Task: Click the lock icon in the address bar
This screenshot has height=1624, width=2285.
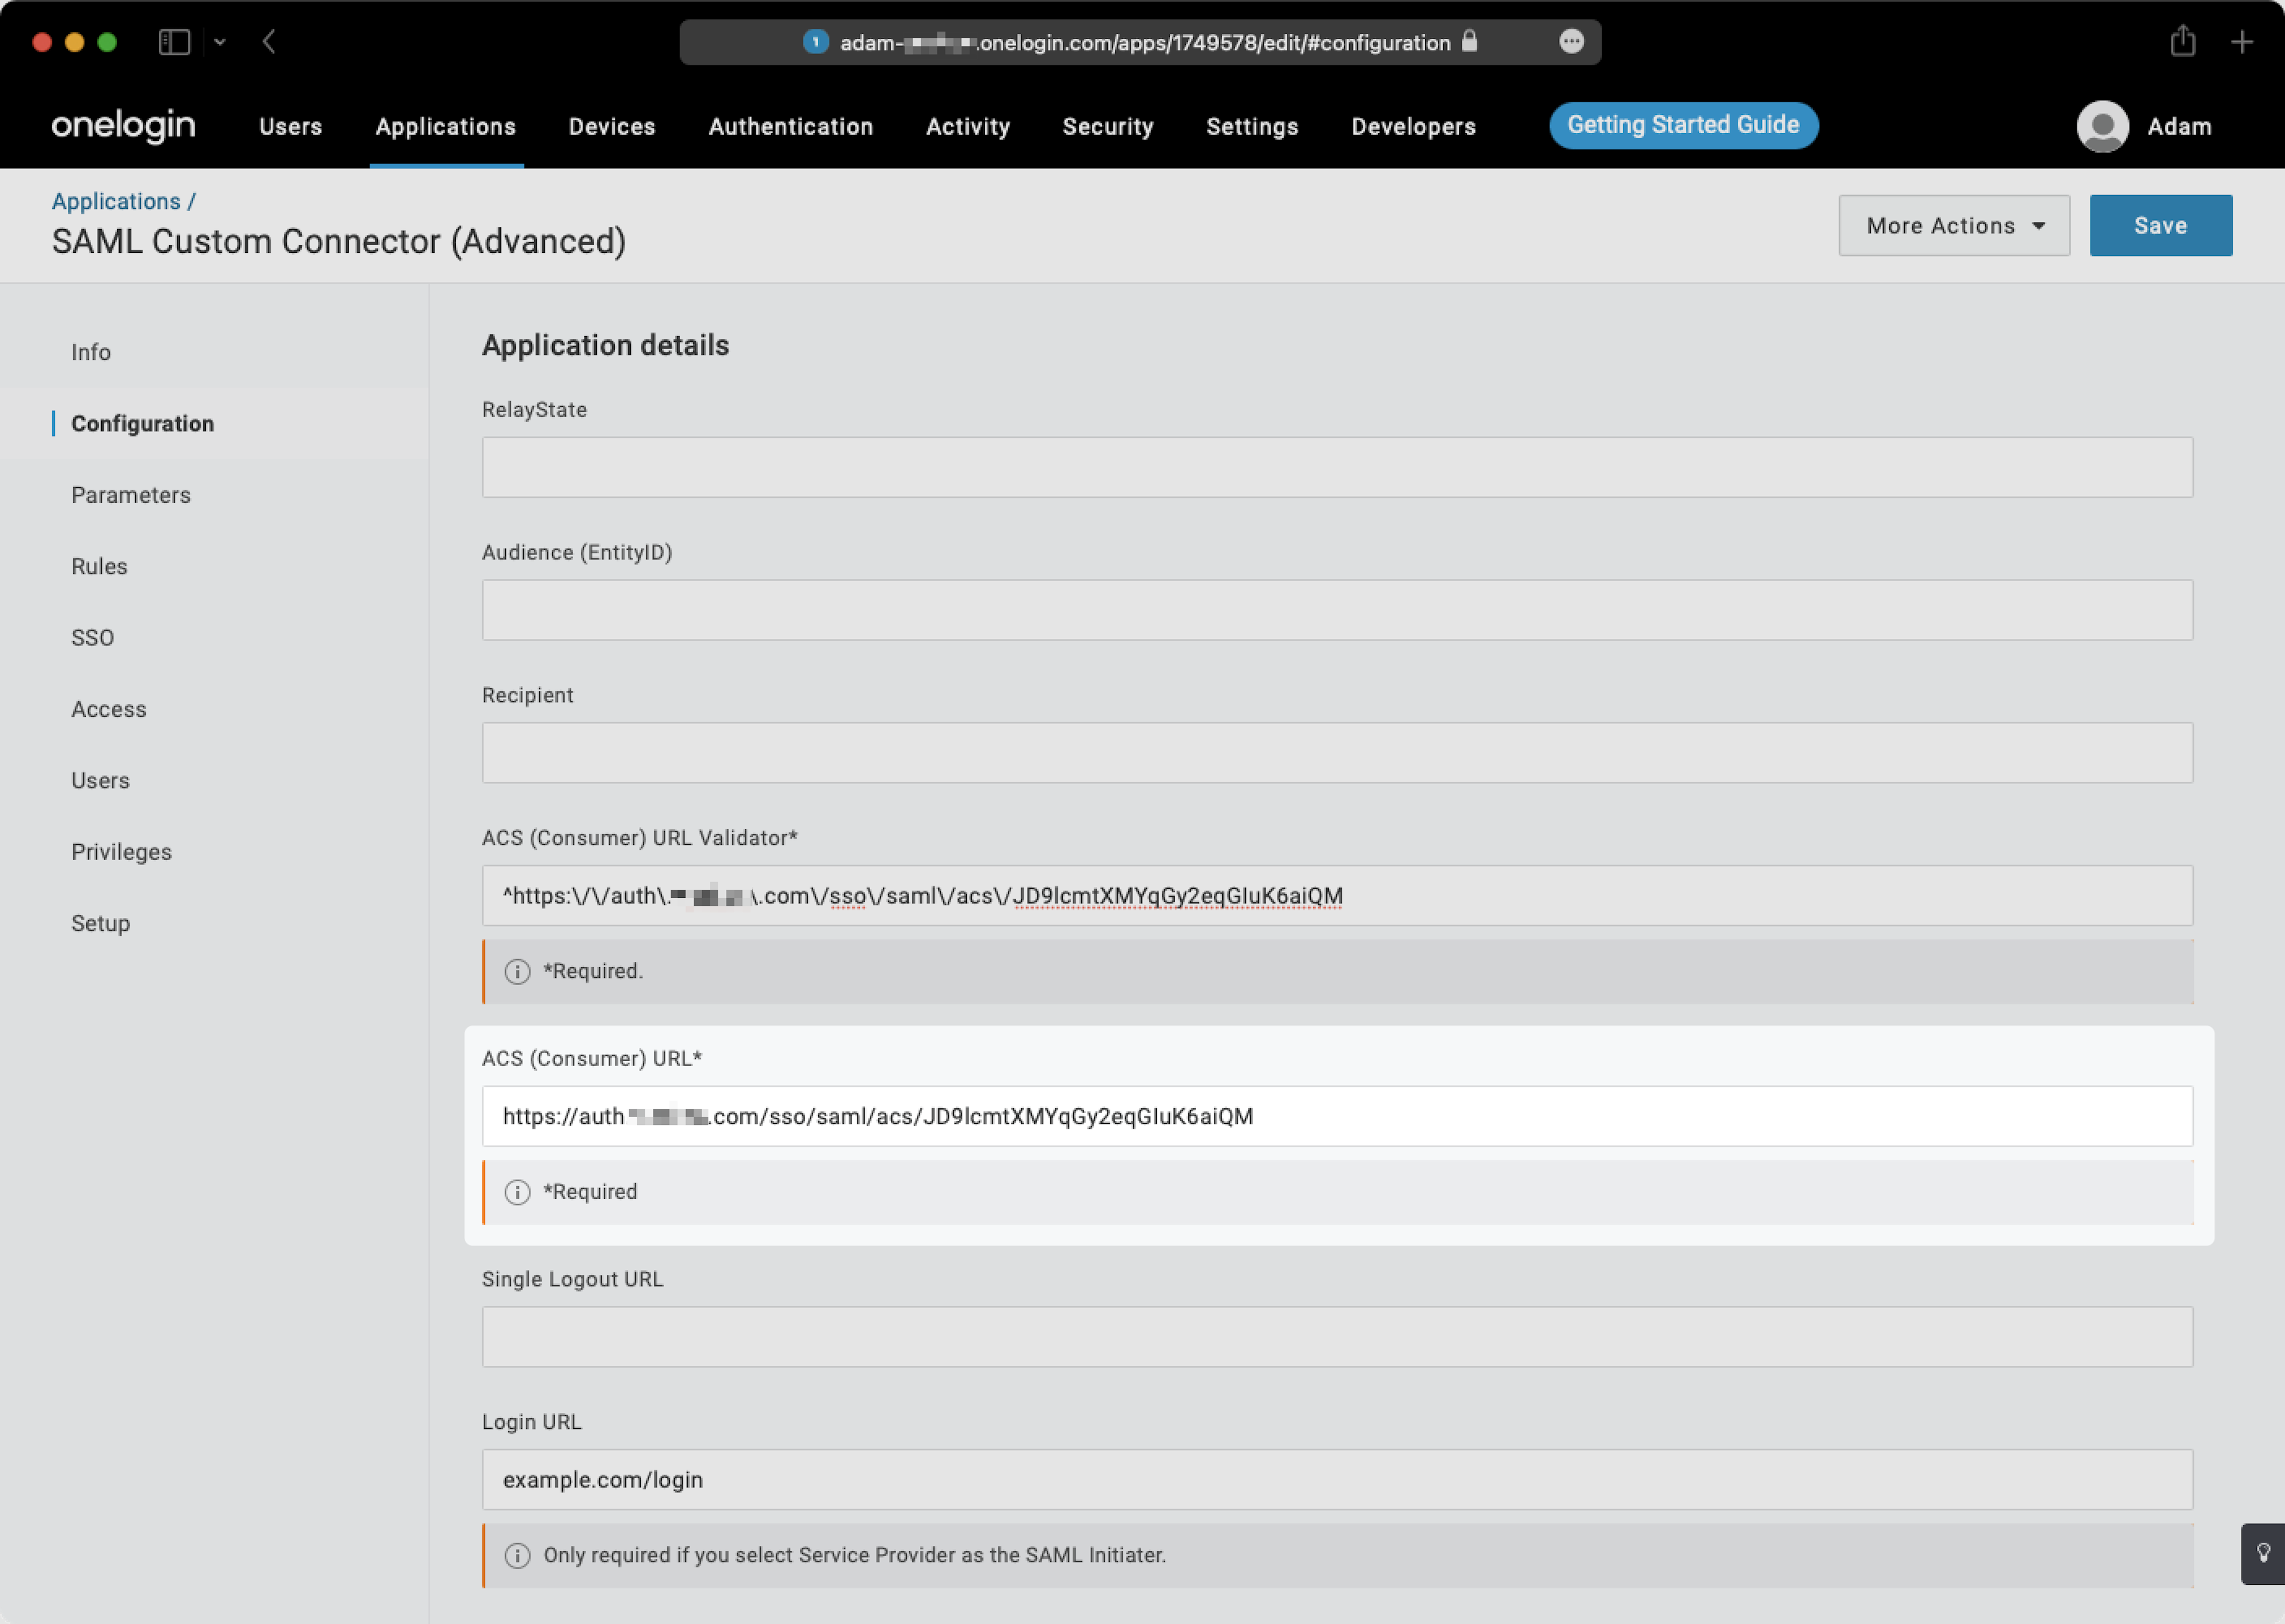Action: [x=1470, y=43]
